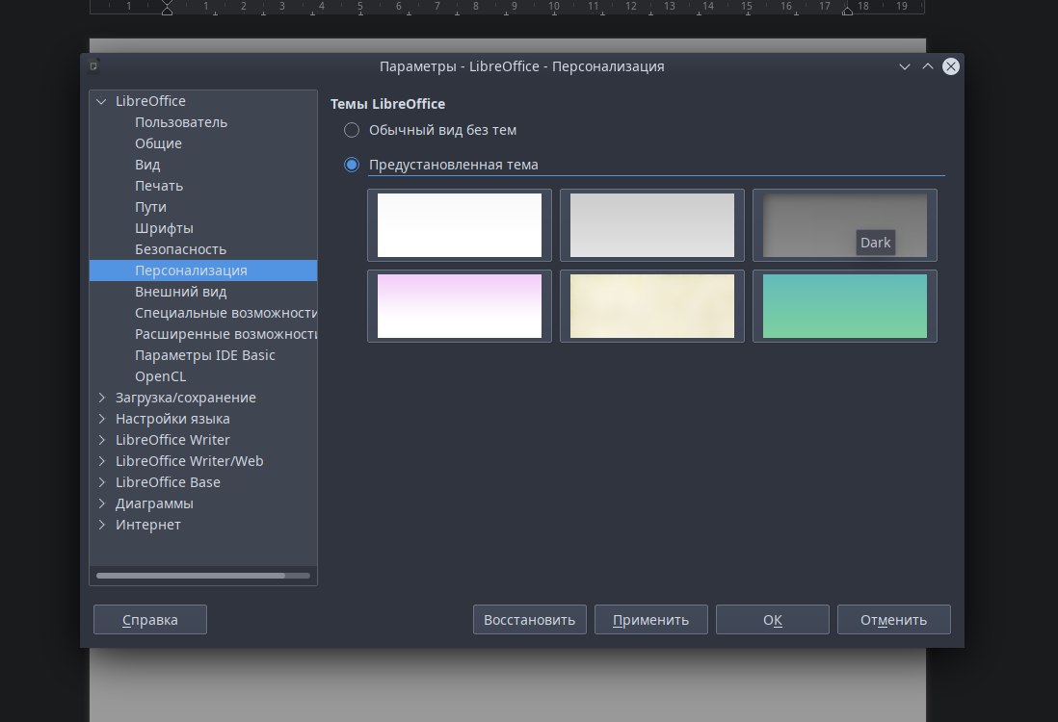Choose the white preset theme thumbnail
The image size is (1058, 722).
[x=460, y=225]
